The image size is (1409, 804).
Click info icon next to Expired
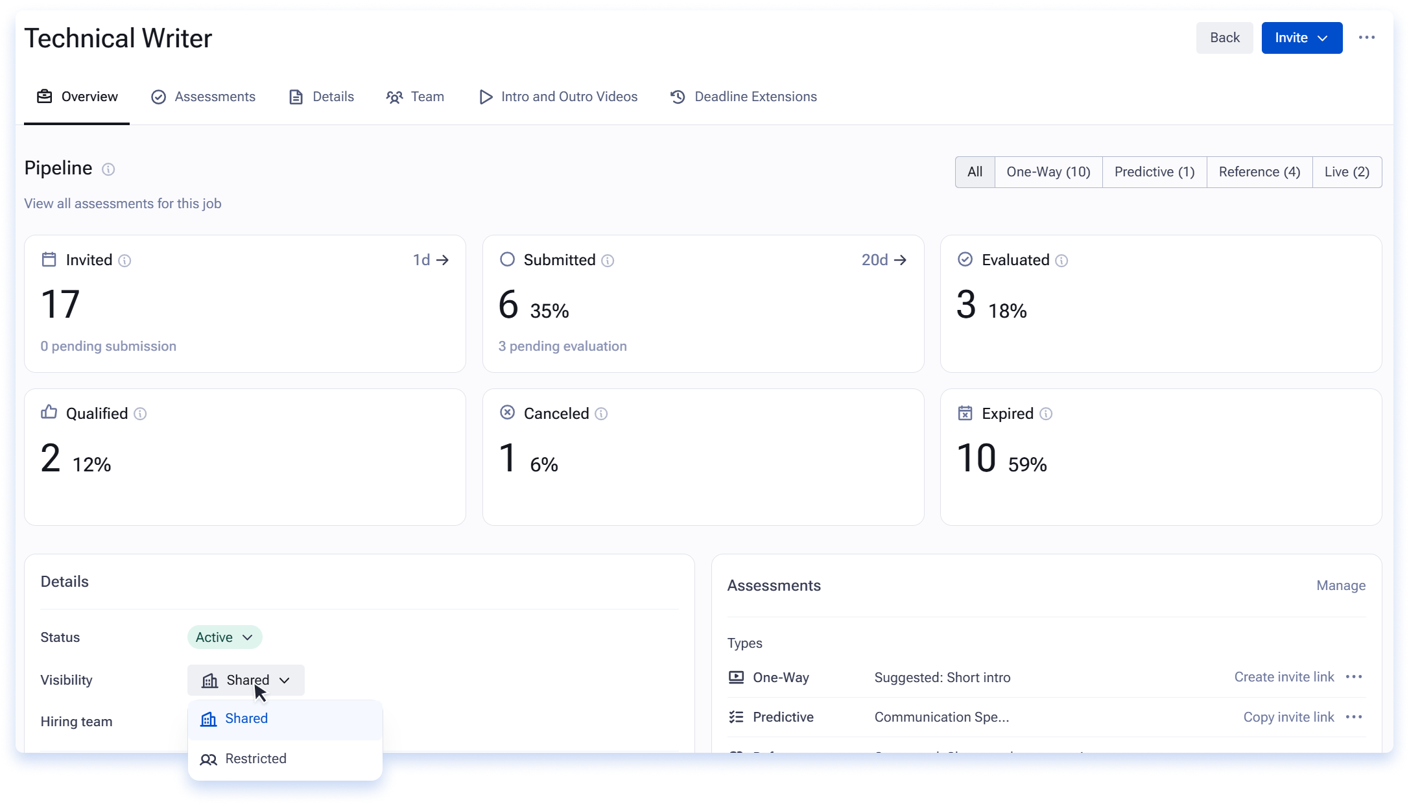click(x=1046, y=414)
